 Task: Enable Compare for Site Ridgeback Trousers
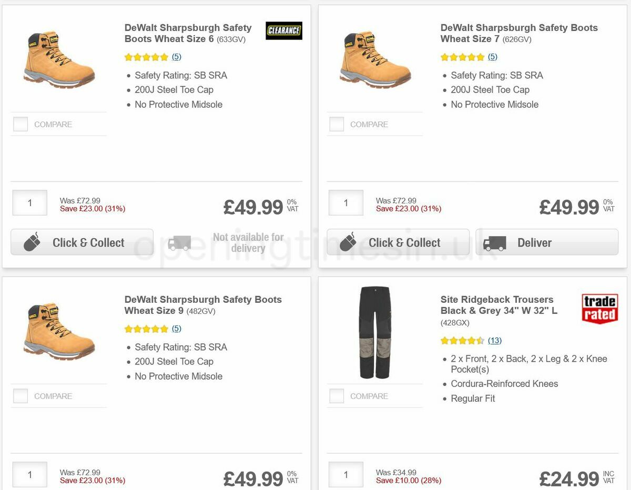(x=337, y=396)
